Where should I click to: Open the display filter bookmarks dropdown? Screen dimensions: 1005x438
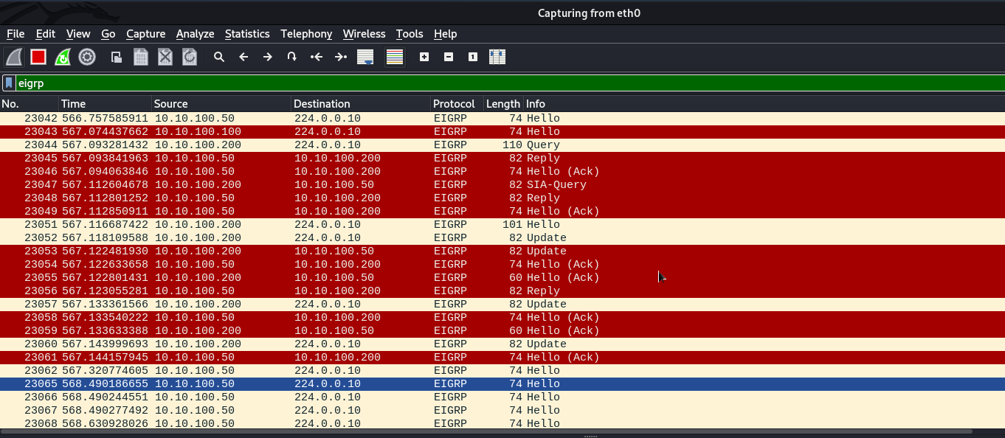point(9,83)
